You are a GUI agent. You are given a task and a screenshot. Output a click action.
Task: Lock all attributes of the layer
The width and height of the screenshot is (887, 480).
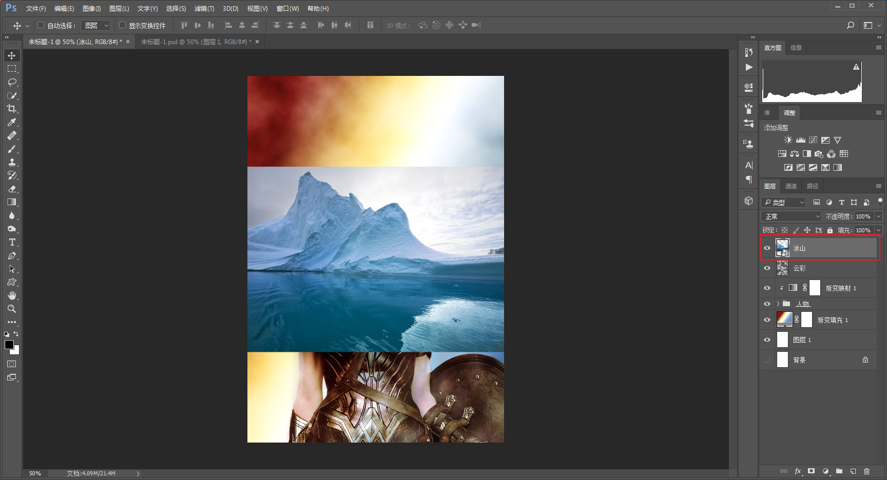pos(830,230)
